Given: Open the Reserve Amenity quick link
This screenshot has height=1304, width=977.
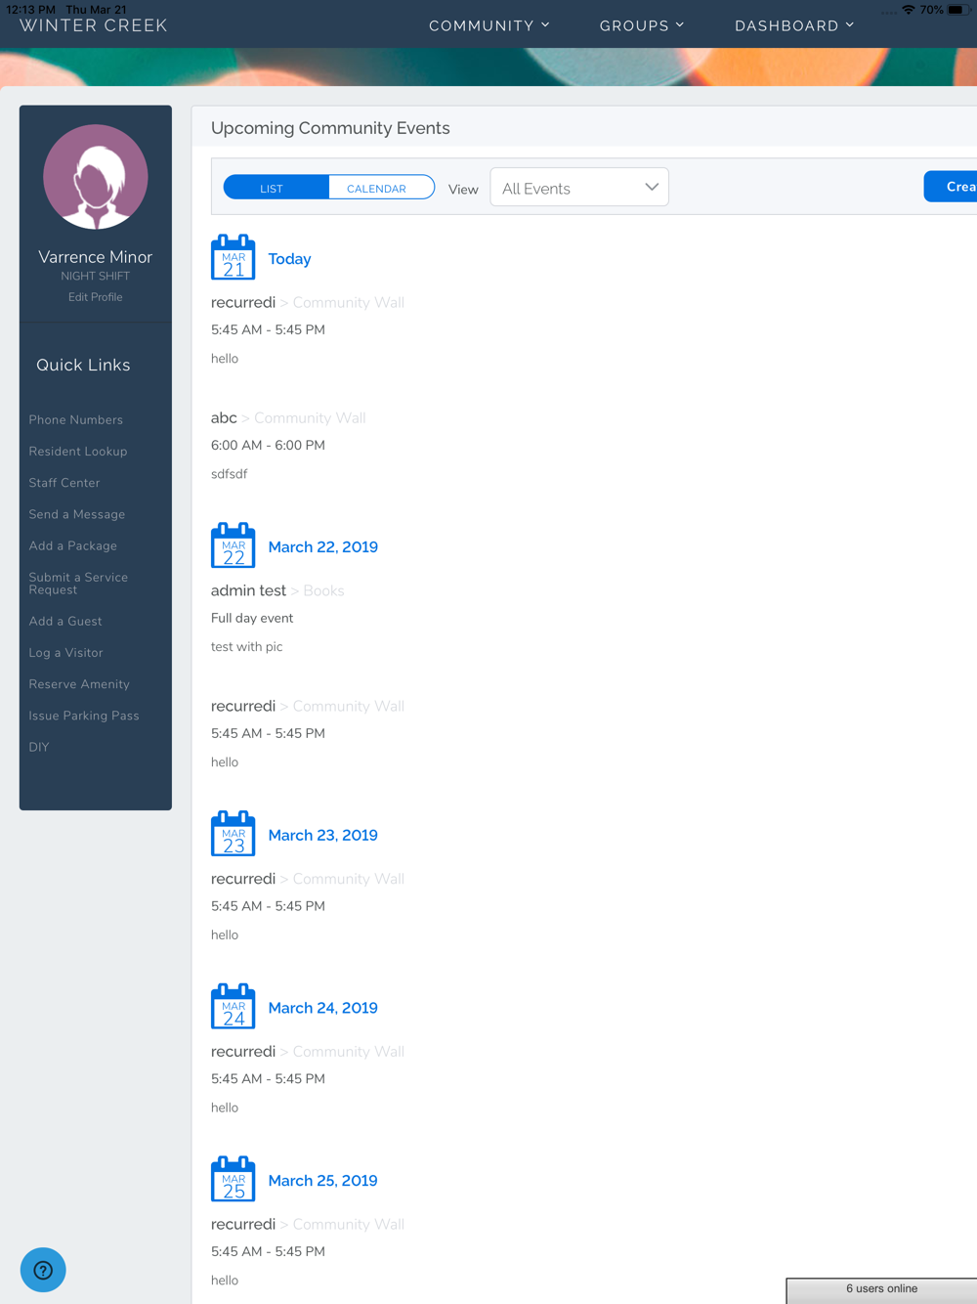Looking at the screenshot, I should (79, 684).
